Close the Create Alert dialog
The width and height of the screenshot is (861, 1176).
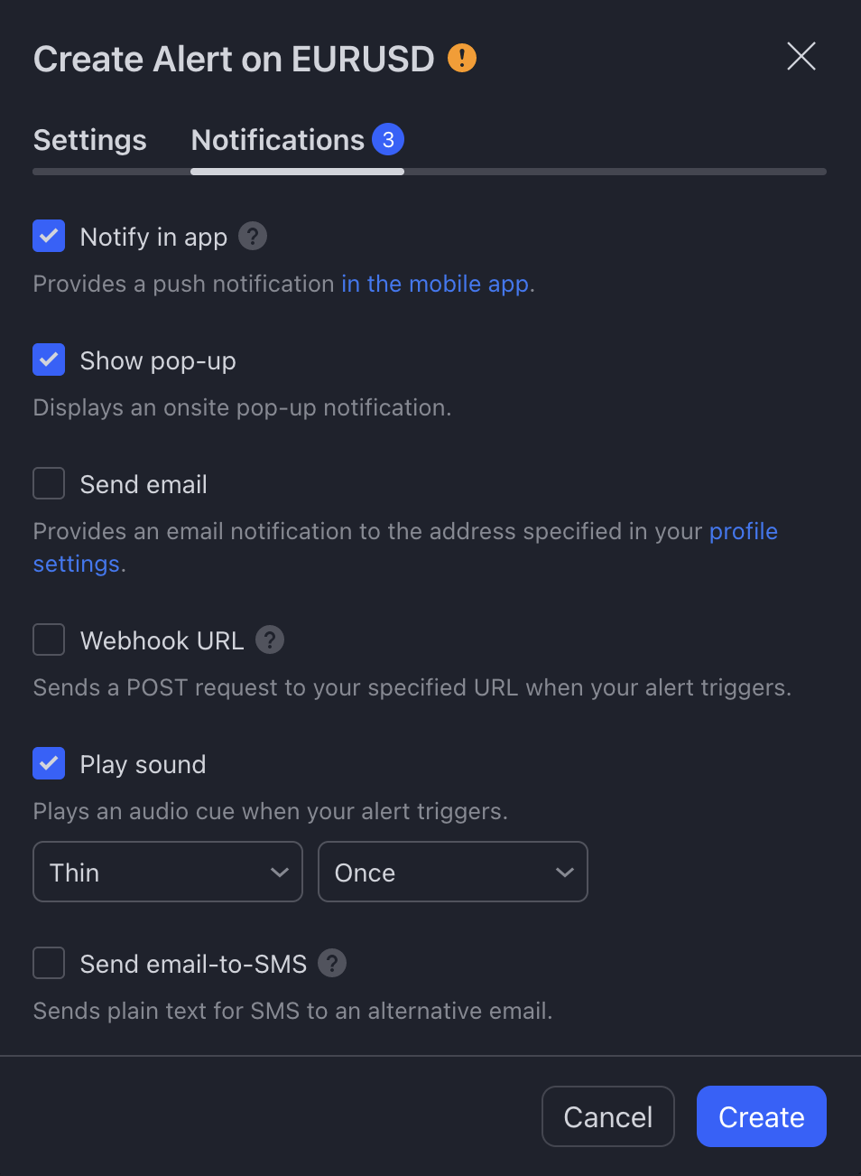pyautogui.click(x=801, y=56)
